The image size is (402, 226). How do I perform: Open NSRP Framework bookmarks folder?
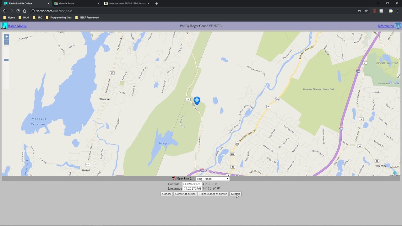[87, 18]
